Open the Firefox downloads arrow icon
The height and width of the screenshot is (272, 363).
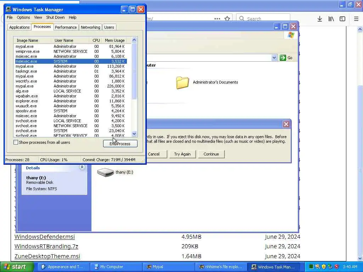click(320, 19)
